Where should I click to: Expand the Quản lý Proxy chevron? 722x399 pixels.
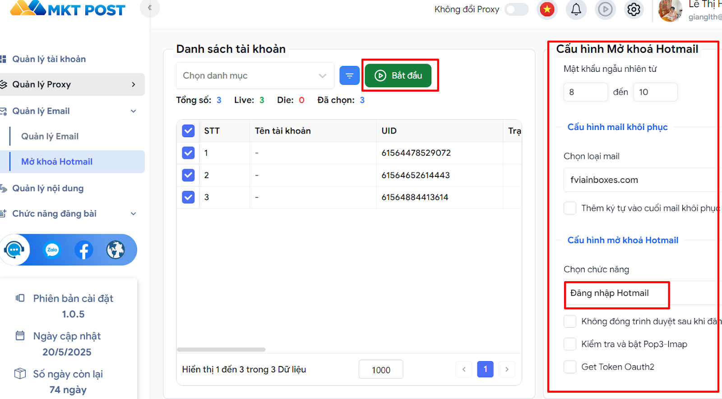point(133,84)
